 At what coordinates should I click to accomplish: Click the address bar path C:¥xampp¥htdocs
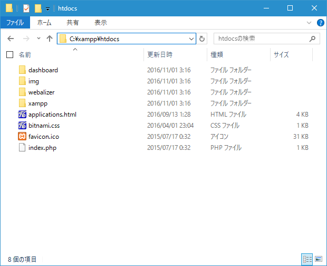click(94, 39)
